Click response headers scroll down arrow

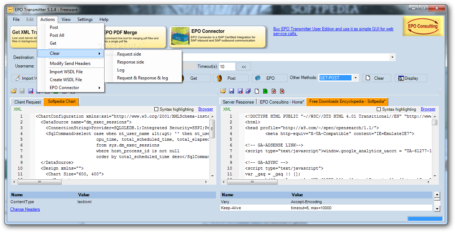(x=437, y=209)
